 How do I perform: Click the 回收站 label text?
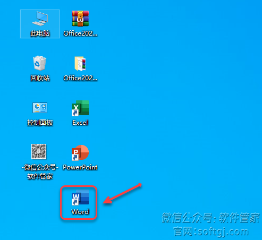coord(40,78)
